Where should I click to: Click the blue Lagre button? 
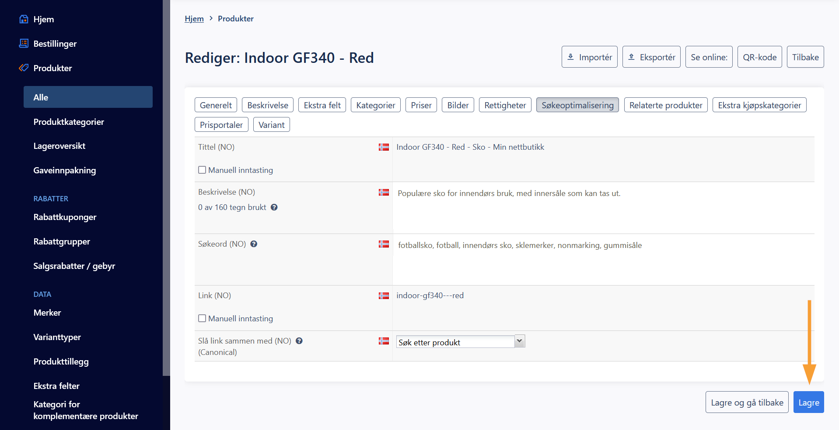809,402
